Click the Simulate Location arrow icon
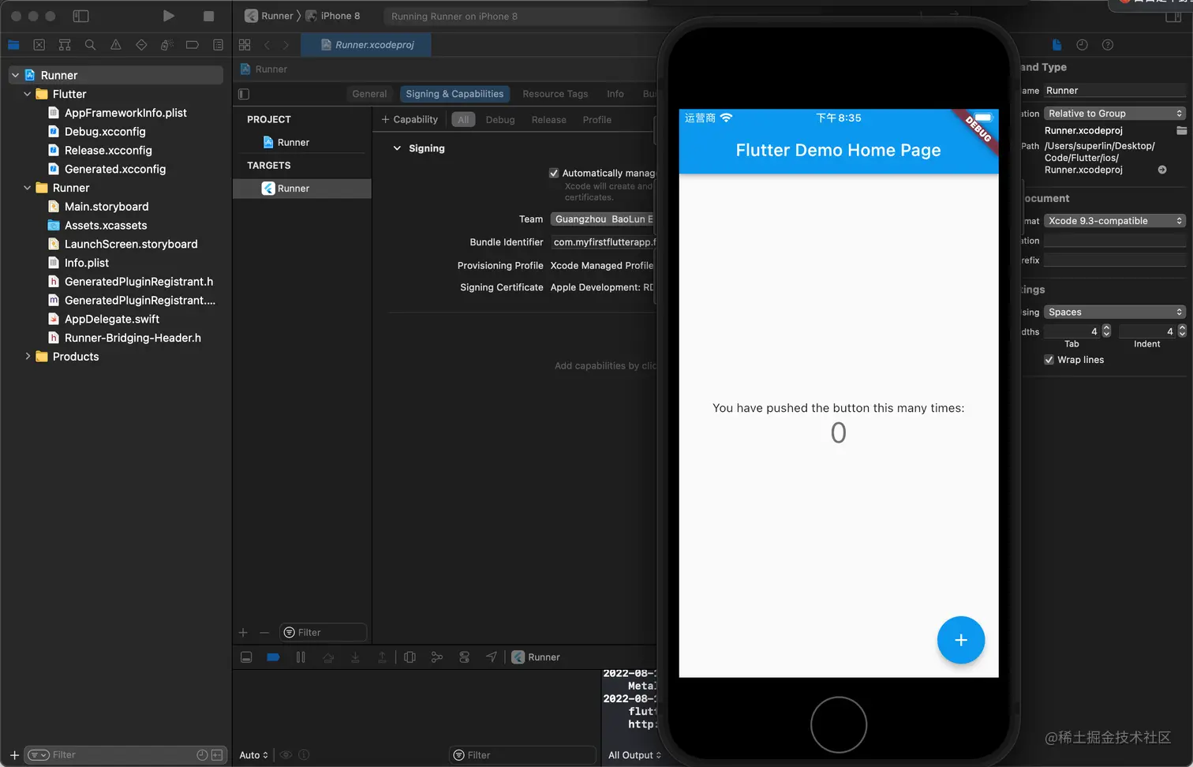The height and width of the screenshot is (767, 1193). click(492, 657)
